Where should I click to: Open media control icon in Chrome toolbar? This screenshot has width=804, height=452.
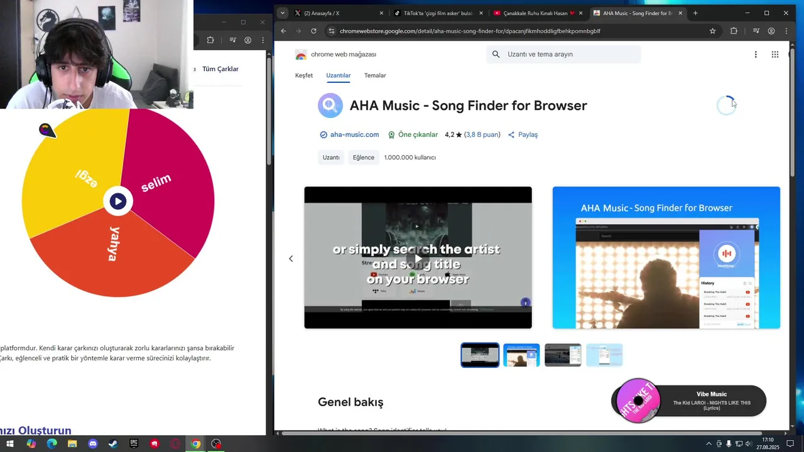point(756,31)
